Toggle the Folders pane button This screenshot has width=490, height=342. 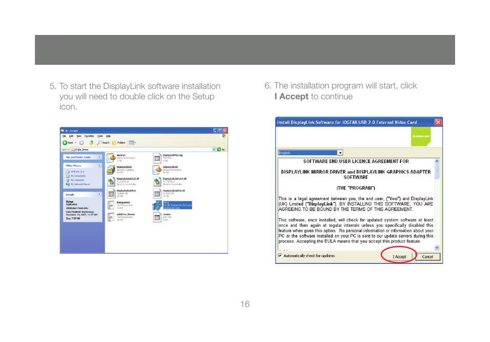pyautogui.click(x=119, y=142)
